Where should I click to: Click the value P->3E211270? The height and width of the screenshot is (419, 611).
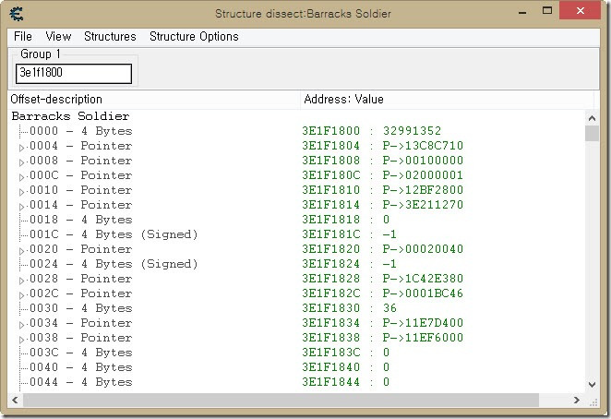[423, 205]
